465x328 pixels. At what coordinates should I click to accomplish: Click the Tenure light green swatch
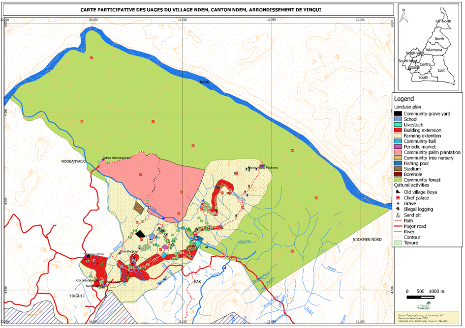pos(398,243)
